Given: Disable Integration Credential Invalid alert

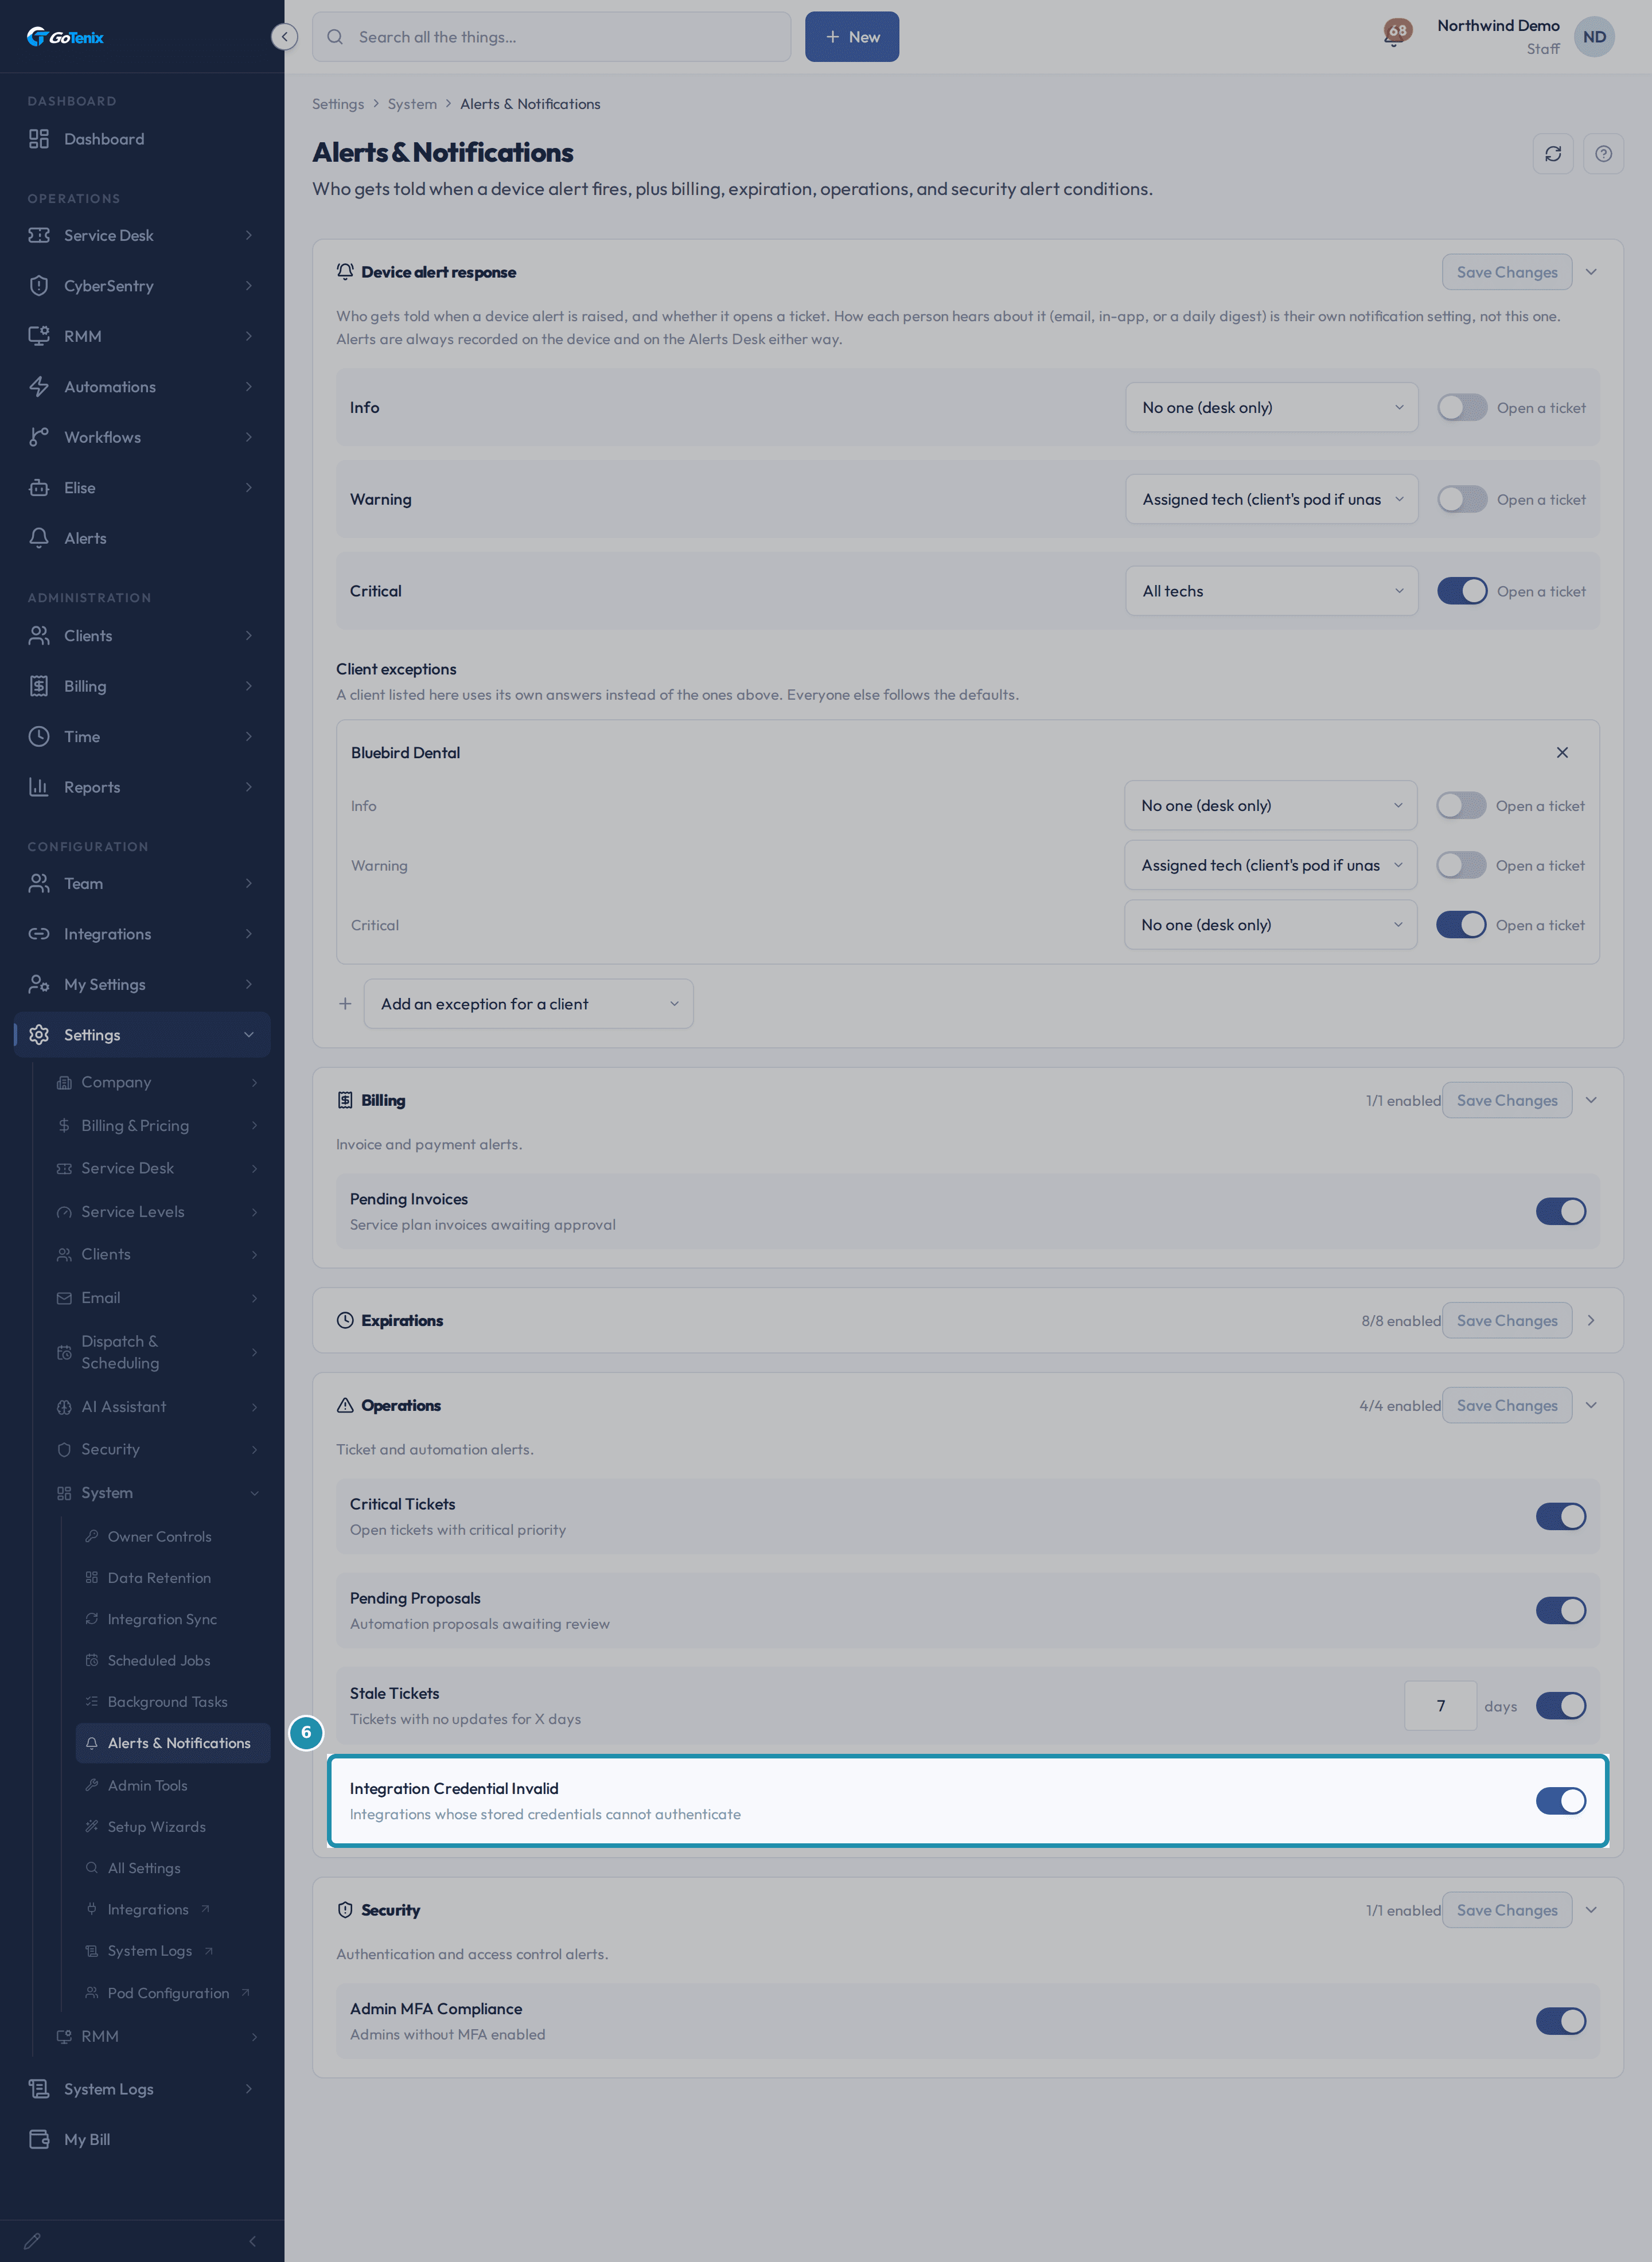Looking at the screenshot, I should [x=1560, y=1801].
